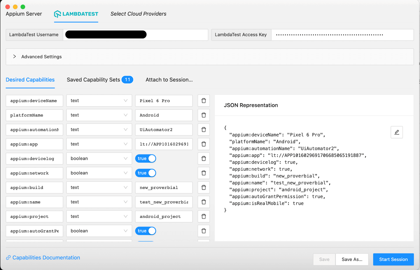Expand the Advanced Settings section
This screenshot has width=420, height=270.
pyautogui.click(x=15, y=57)
